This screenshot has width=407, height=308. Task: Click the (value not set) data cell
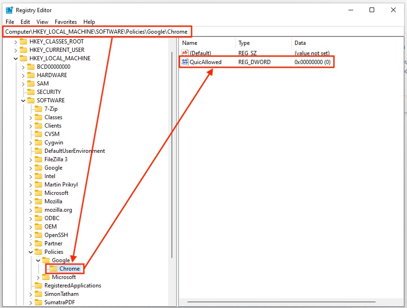tap(312, 53)
